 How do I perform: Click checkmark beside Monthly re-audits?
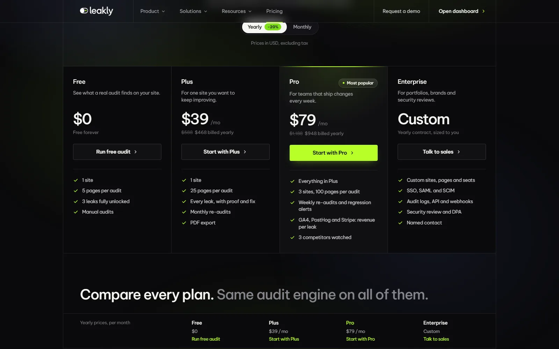point(184,212)
